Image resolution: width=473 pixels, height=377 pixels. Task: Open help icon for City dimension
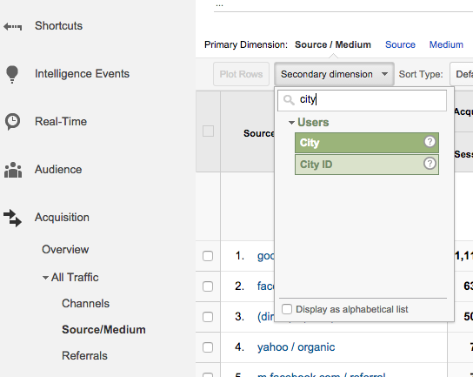430,141
